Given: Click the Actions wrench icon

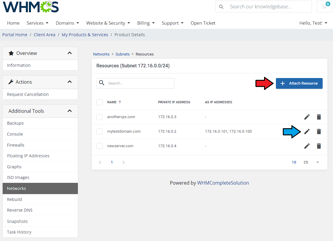Looking at the screenshot, I should (11, 82).
